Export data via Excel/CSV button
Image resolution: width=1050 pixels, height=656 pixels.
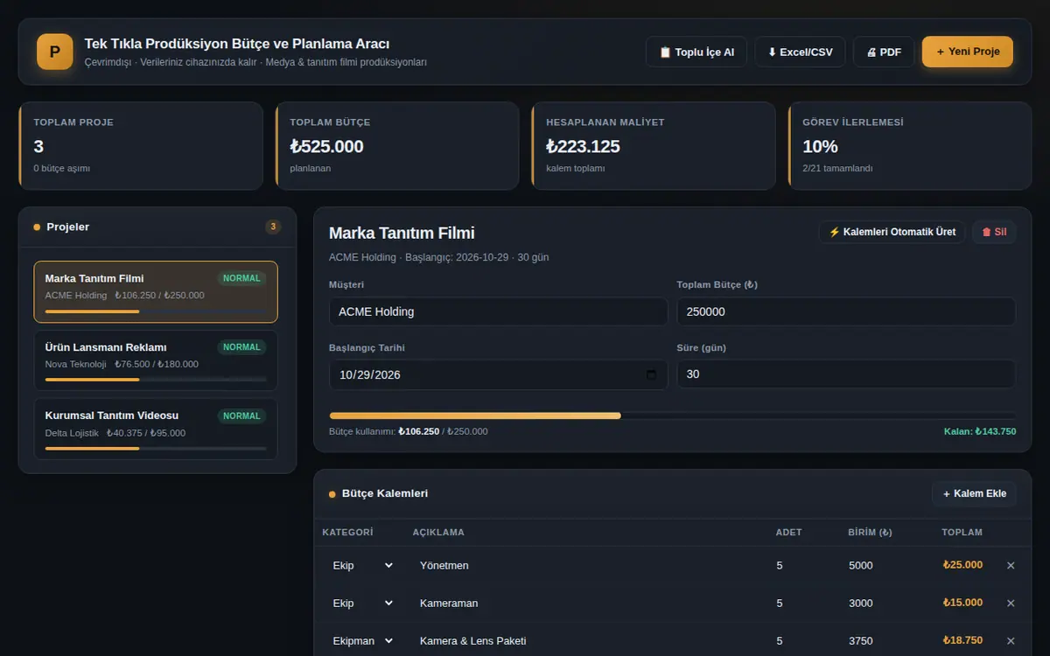pos(801,52)
